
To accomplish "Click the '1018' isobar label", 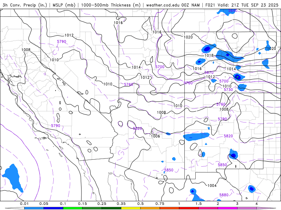I will 209,55.
